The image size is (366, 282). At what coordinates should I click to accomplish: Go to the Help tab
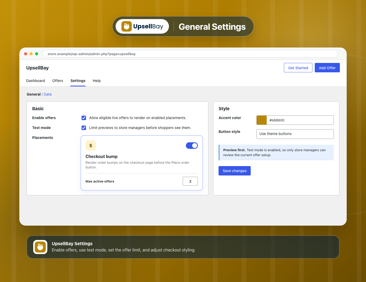coord(97,81)
